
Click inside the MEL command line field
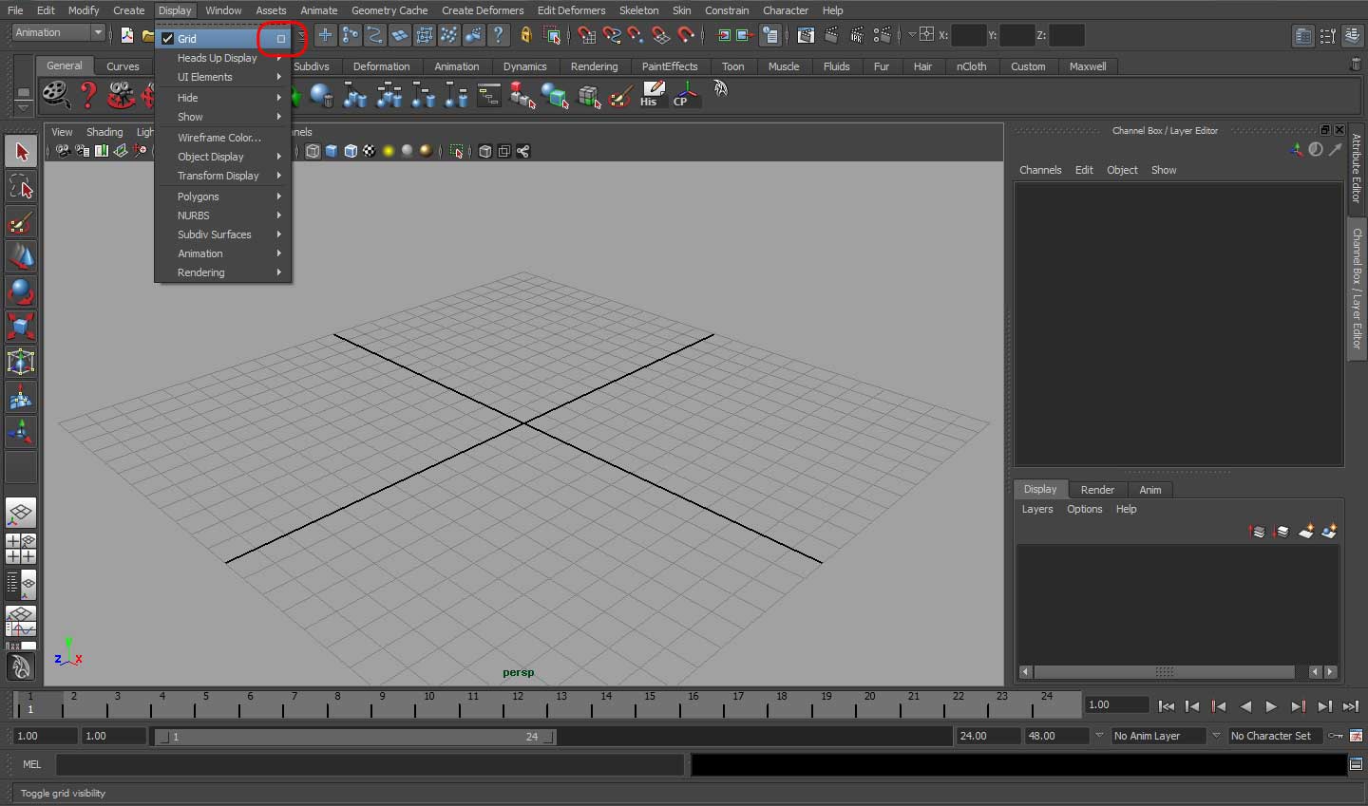pyautogui.click(x=370, y=764)
